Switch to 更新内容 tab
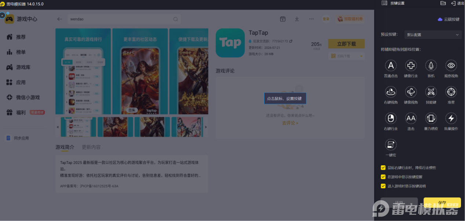Image resolution: width=465 pixels, height=221 pixels. pyautogui.click(x=91, y=147)
